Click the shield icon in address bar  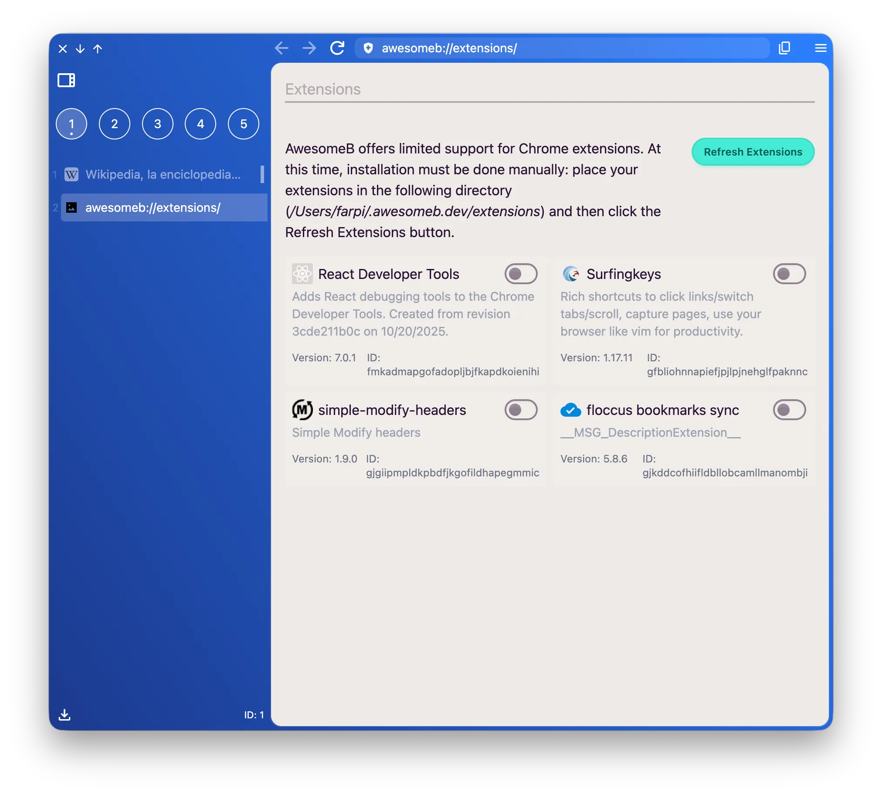pyautogui.click(x=368, y=48)
